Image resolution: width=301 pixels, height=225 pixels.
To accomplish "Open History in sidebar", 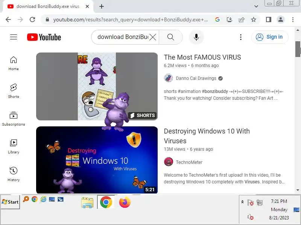I will tap(14, 174).
